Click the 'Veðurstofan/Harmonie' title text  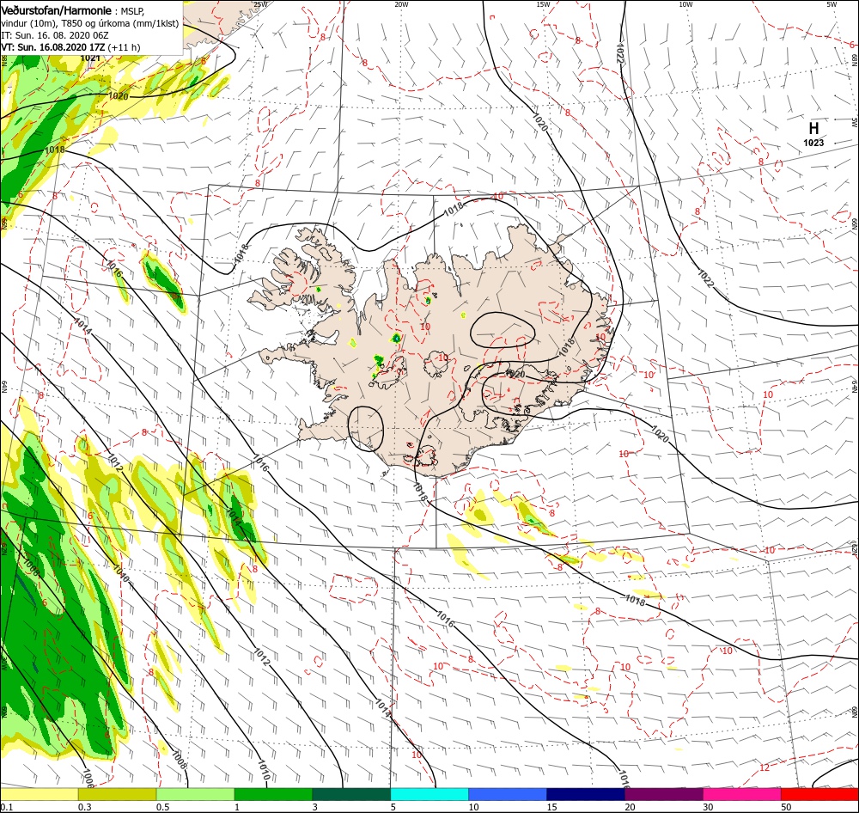56,10
